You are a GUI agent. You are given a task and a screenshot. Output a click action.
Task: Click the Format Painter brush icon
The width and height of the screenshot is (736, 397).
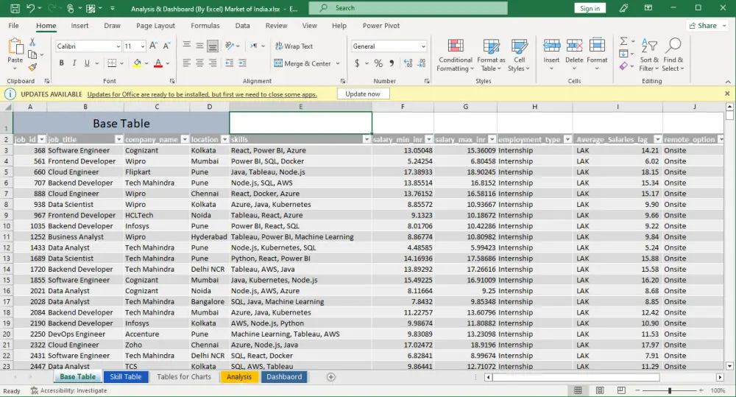(x=32, y=68)
